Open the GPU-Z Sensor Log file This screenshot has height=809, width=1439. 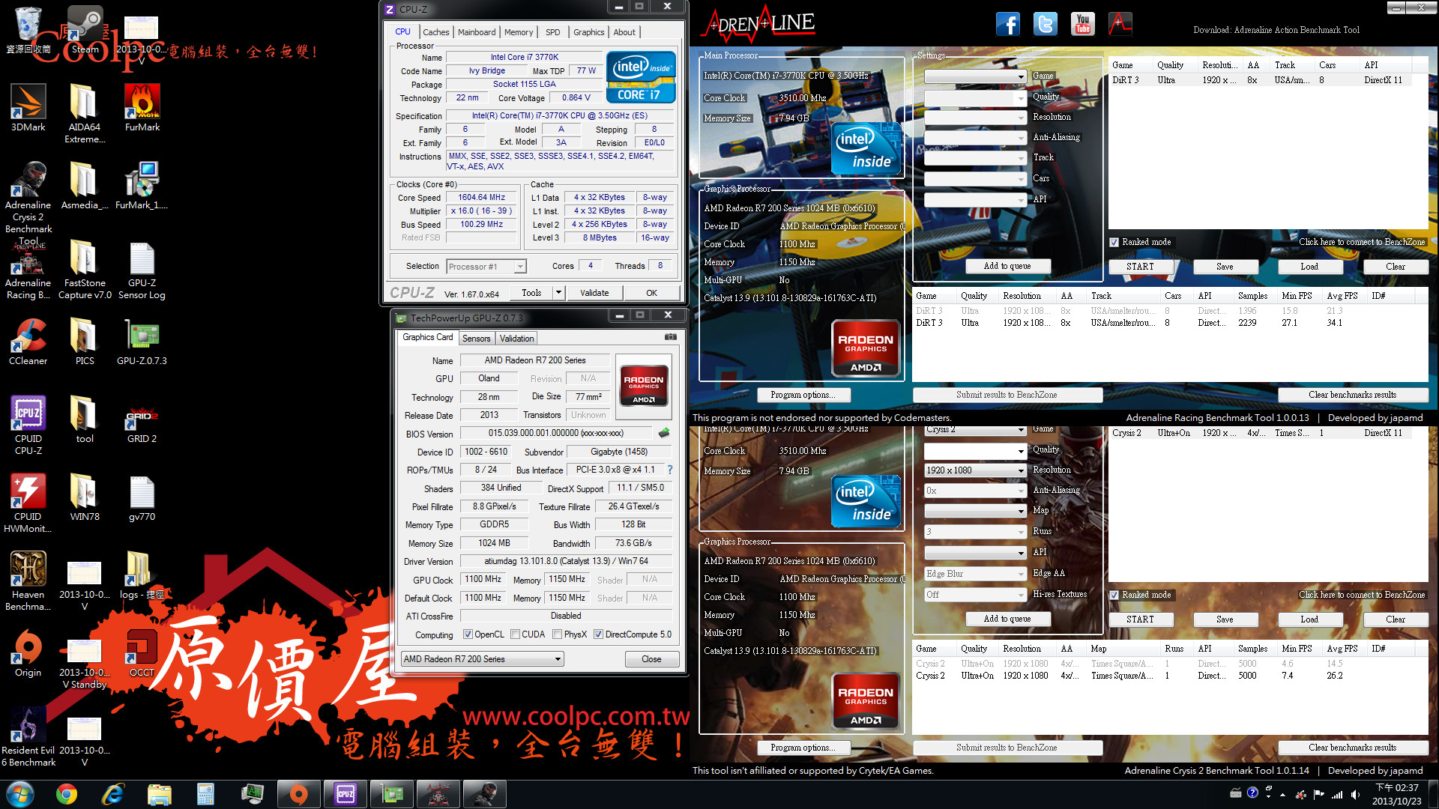(142, 269)
